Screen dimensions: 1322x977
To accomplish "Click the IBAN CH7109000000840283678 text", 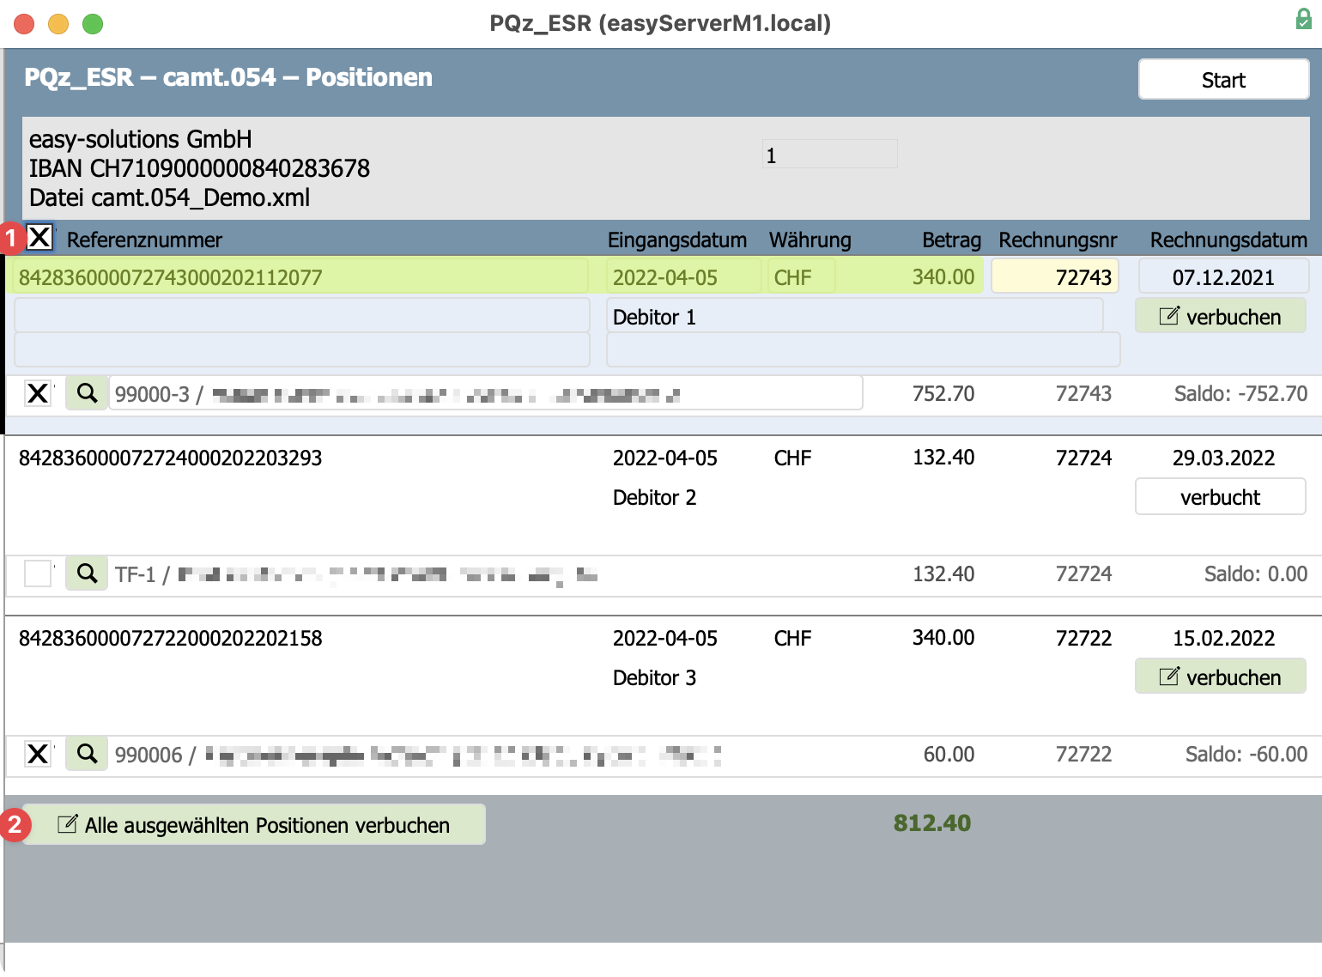I will [199, 168].
